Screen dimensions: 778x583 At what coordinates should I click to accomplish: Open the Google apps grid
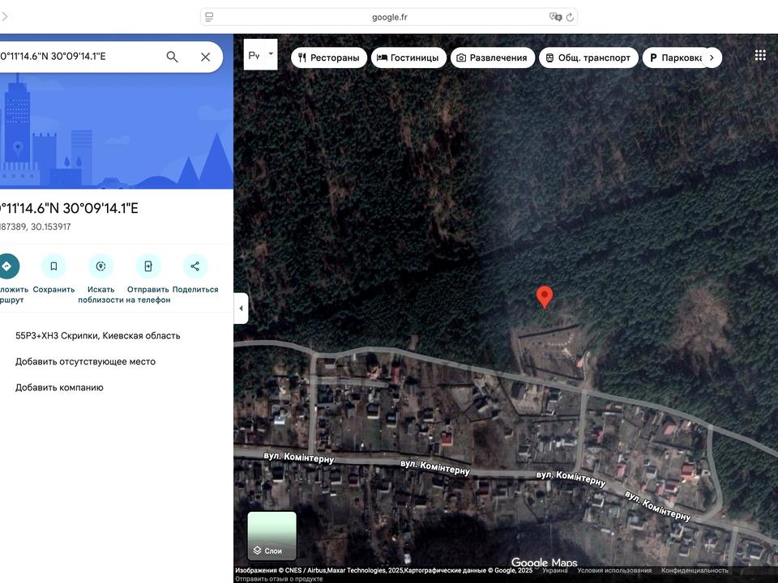pos(760,55)
